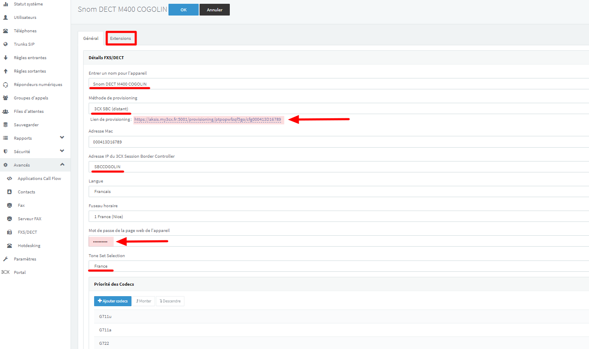Open Répondeurs numériques in sidebar
The height and width of the screenshot is (349, 589).
click(x=38, y=85)
